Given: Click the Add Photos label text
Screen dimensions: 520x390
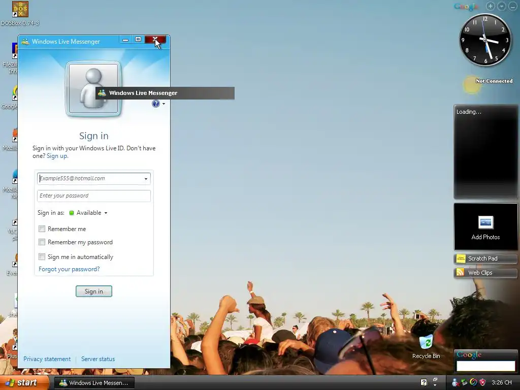Looking at the screenshot, I should pos(485,237).
